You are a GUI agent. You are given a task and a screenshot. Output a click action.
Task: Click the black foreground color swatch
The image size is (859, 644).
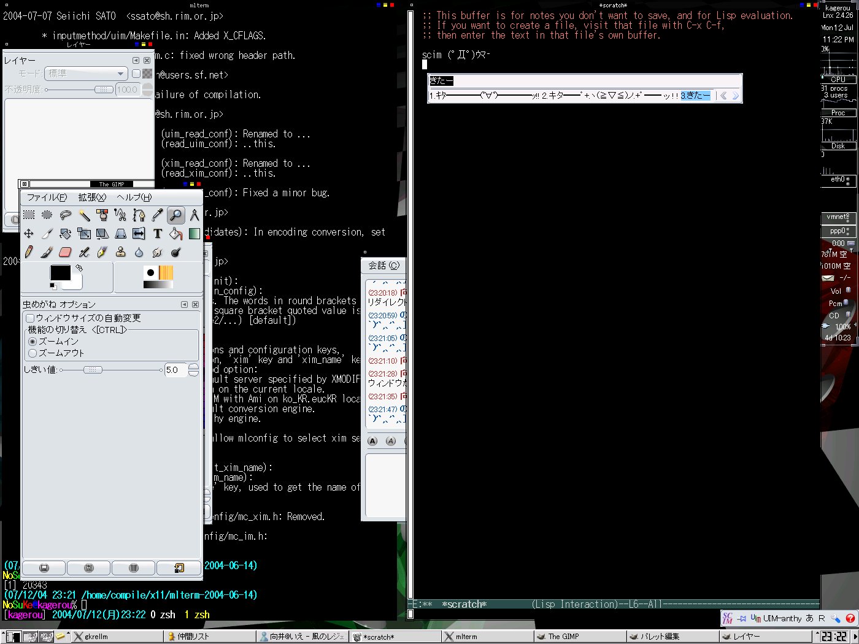pyautogui.click(x=60, y=274)
